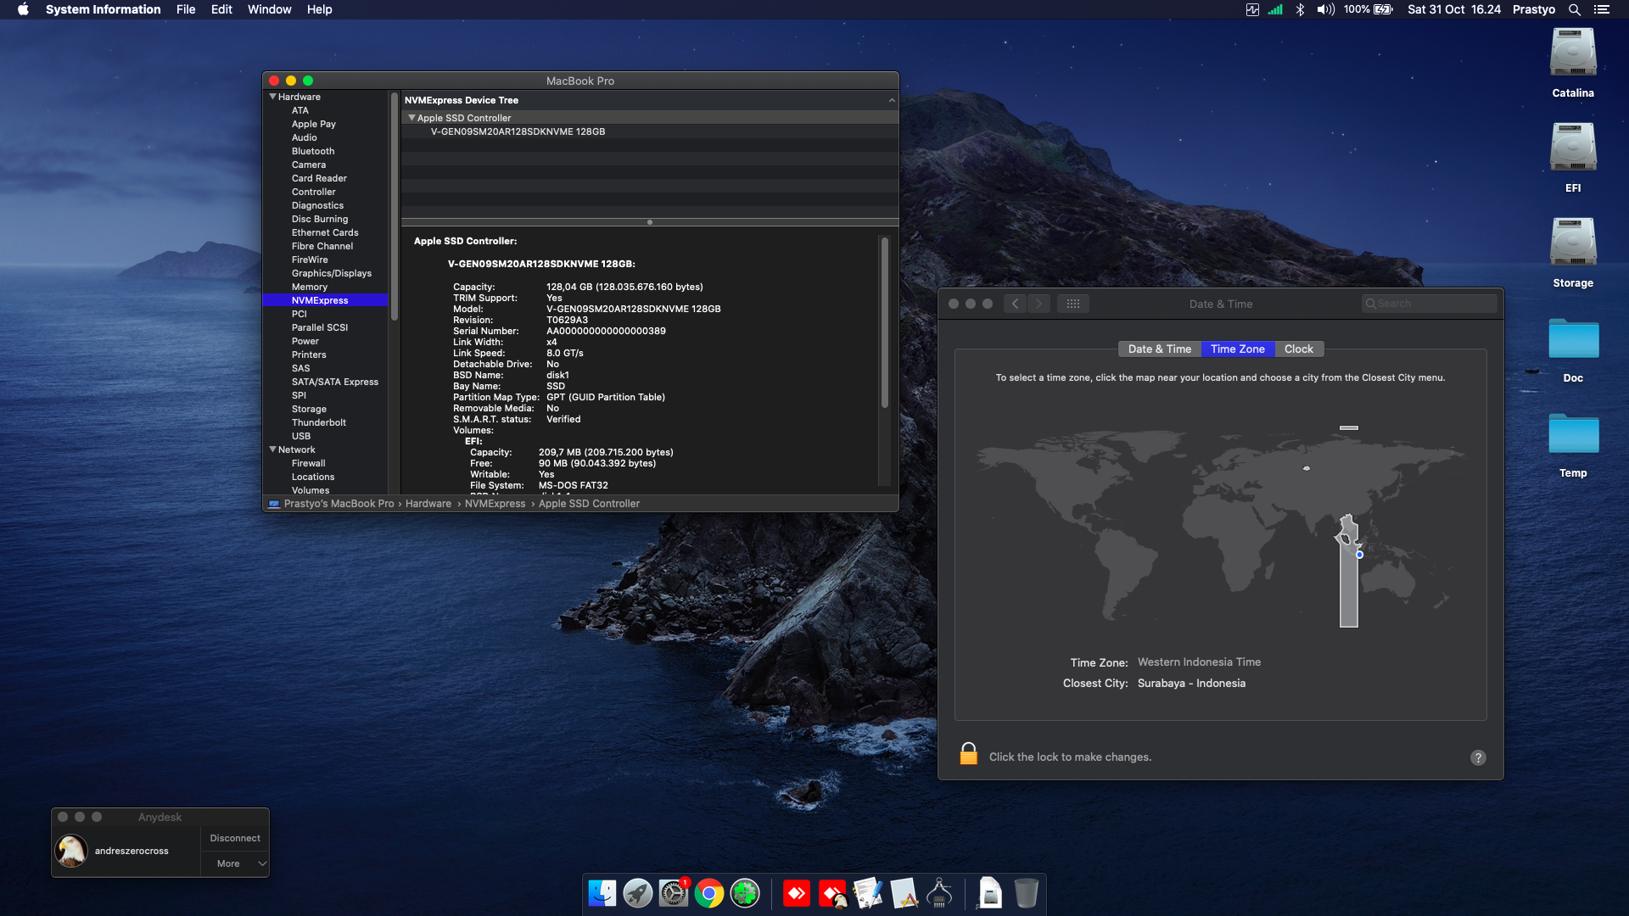Open the System Information app menu
Viewport: 1629px width, 916px height.
coord(103,9)
